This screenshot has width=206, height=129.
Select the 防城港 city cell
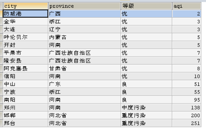tap(25, 14)
